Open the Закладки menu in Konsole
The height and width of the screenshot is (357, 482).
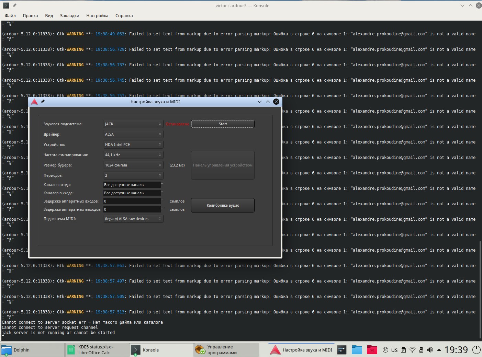[69, 15]
